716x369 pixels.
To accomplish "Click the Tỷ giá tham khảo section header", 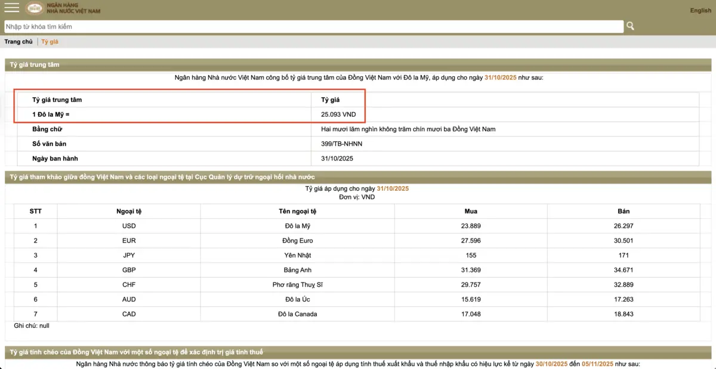I will click(x=161, y=177).
